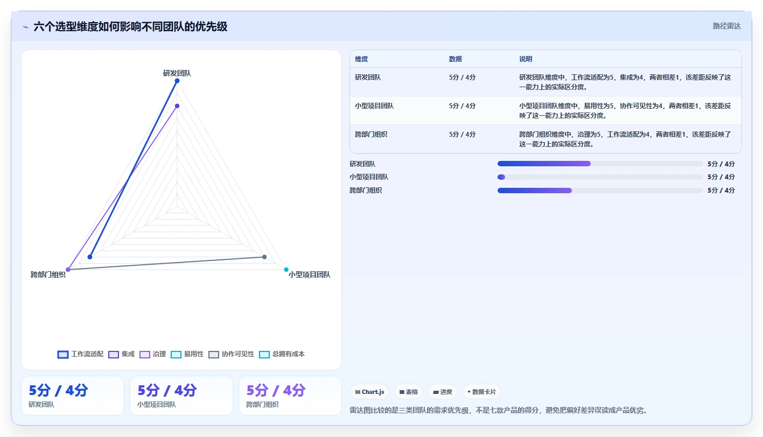Toggle the 工作流适配 legend swatch
This screenshot has height=437, width=763.
click(63, 354)
